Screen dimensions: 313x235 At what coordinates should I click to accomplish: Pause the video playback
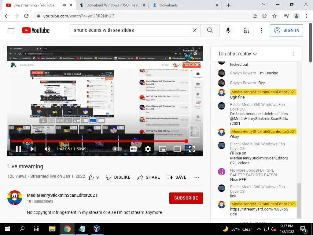[x=19, y=149]
